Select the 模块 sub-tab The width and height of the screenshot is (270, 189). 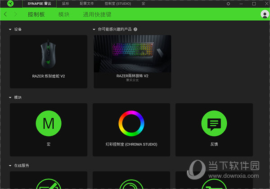[64, 14]
